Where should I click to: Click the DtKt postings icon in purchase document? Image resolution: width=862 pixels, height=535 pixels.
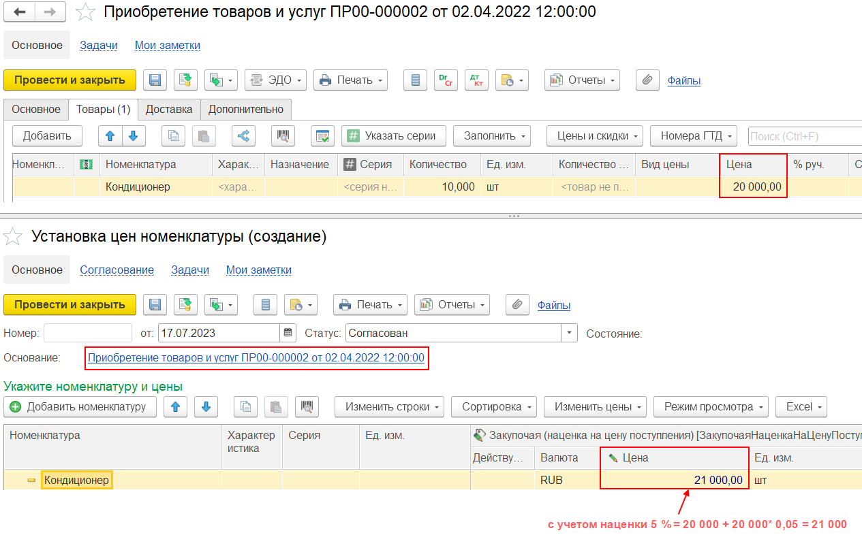coord(476,80)
